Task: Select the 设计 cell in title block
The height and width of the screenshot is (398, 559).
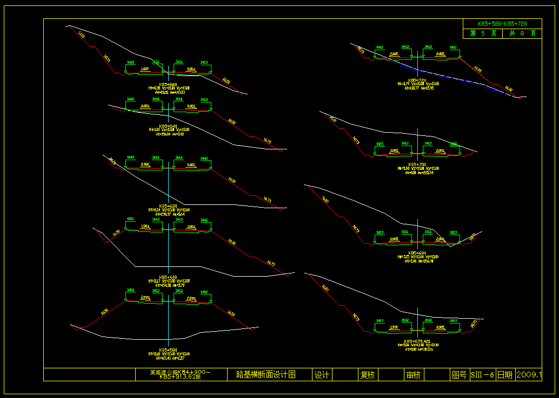Action: [x=322, y=375]
